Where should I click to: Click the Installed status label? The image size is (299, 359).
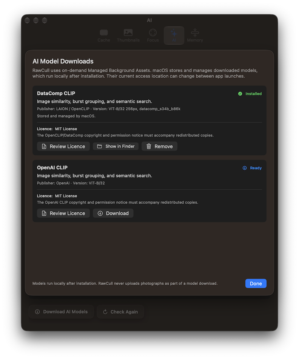coord(253,94)
